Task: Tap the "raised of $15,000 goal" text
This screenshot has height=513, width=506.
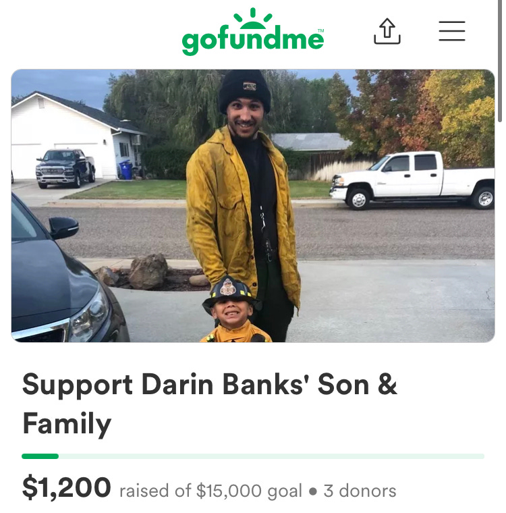Action: [x=210, y=491]
